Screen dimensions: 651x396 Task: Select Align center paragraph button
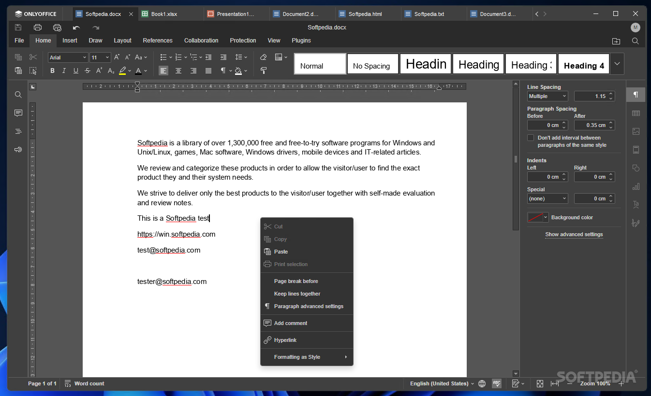pos(178,71)
